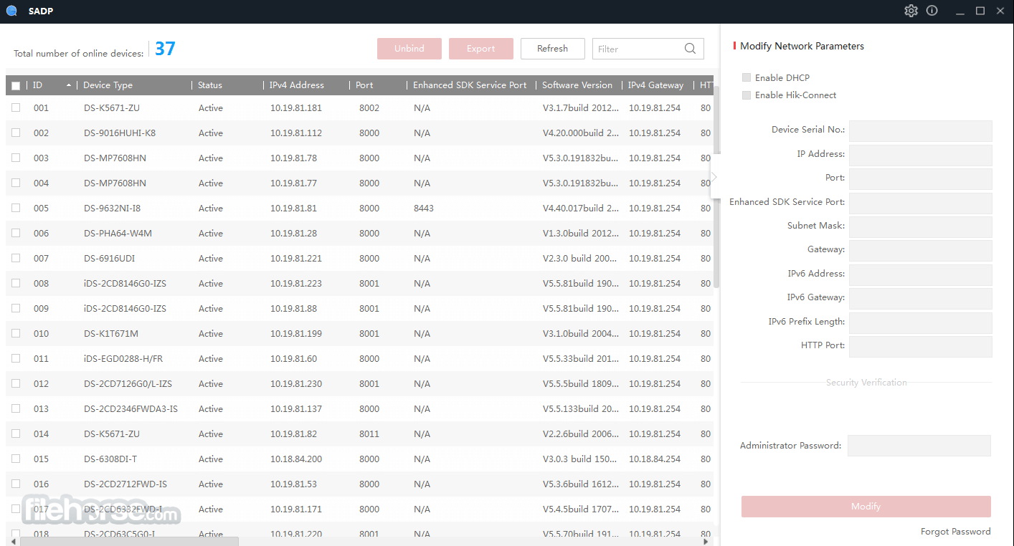
Task: Click the info icon in title bar
Action: point(932,11)
